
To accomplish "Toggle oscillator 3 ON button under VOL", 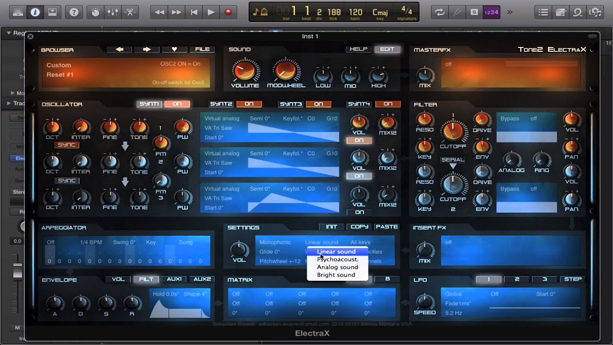I will (359, 212).
